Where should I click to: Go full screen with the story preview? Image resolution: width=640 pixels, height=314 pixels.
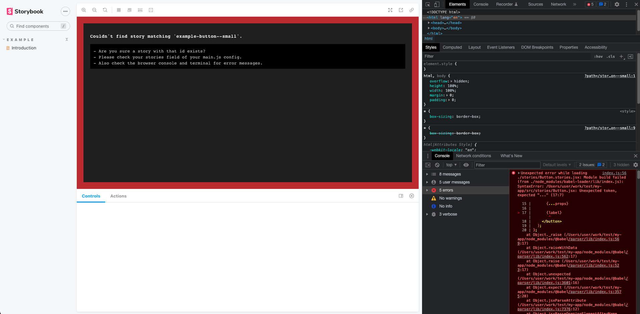(x=390, y=10)
